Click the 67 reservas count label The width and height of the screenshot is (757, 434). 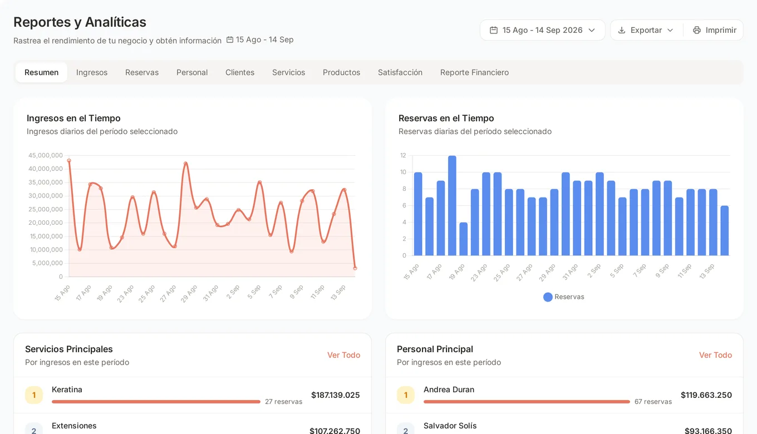pyautogui.click(x=653, y=402)
